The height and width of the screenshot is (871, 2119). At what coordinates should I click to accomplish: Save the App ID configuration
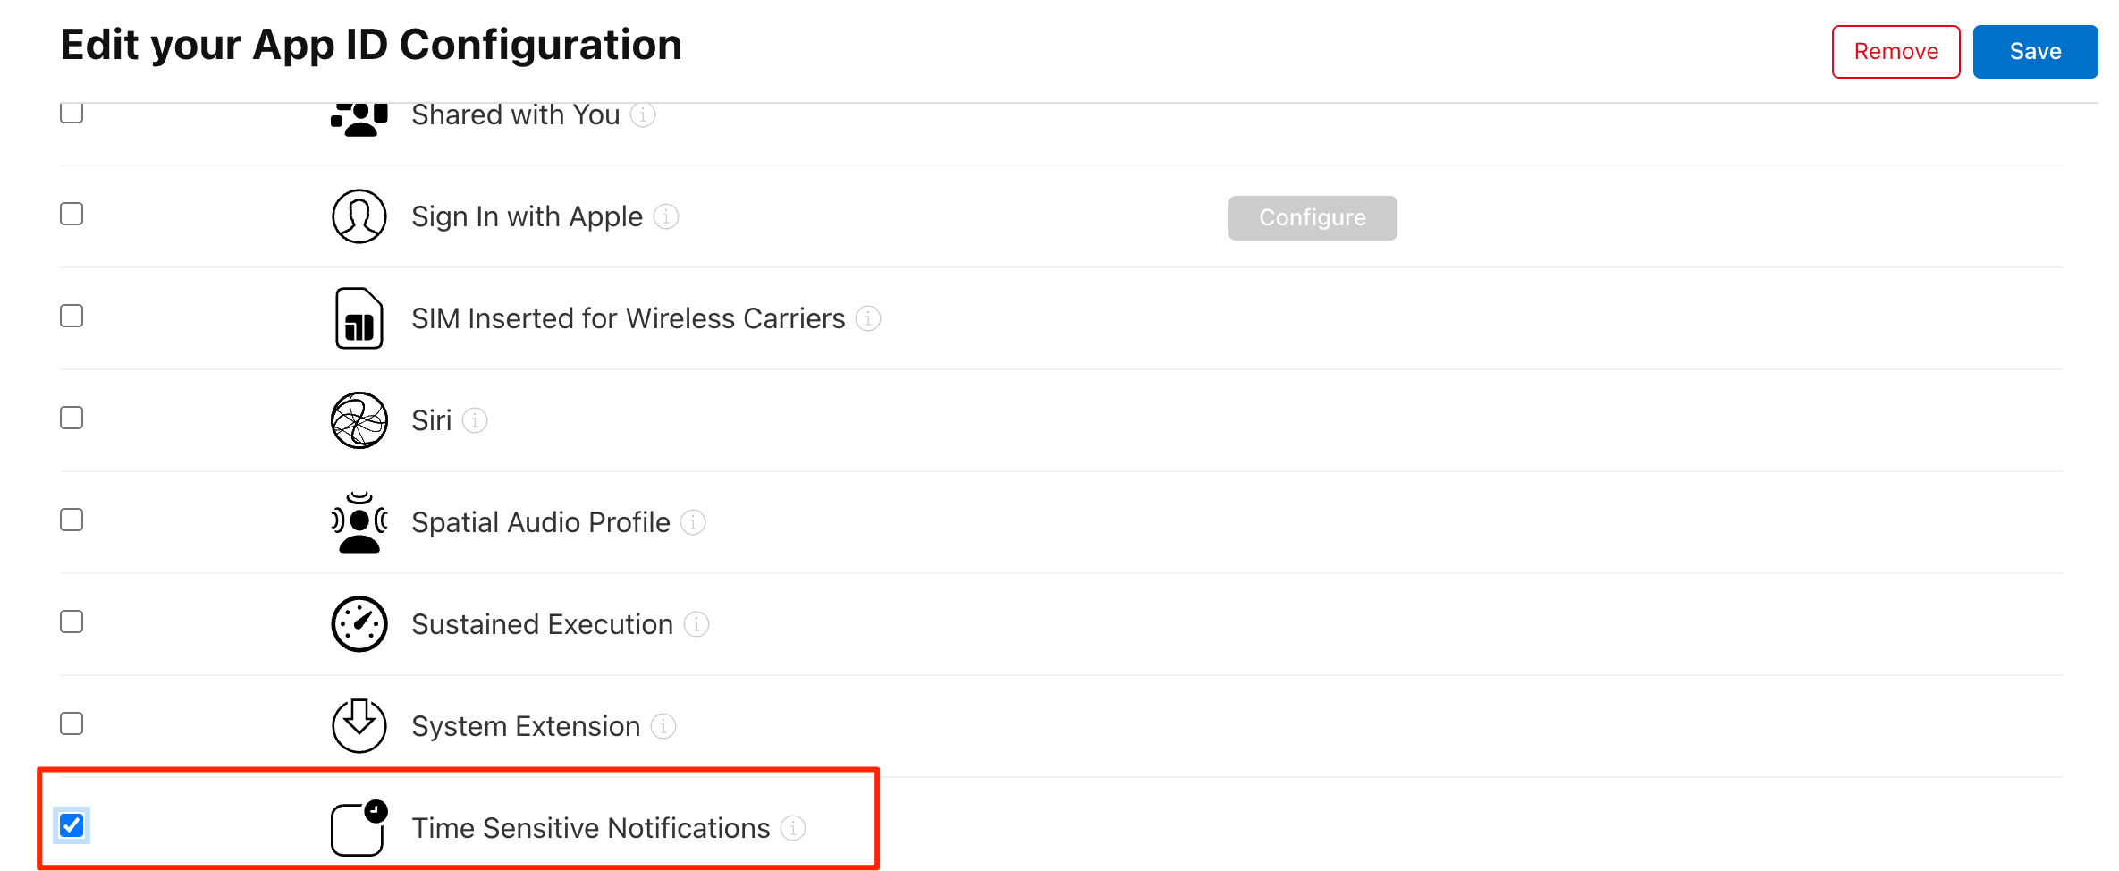(2035, 51)
